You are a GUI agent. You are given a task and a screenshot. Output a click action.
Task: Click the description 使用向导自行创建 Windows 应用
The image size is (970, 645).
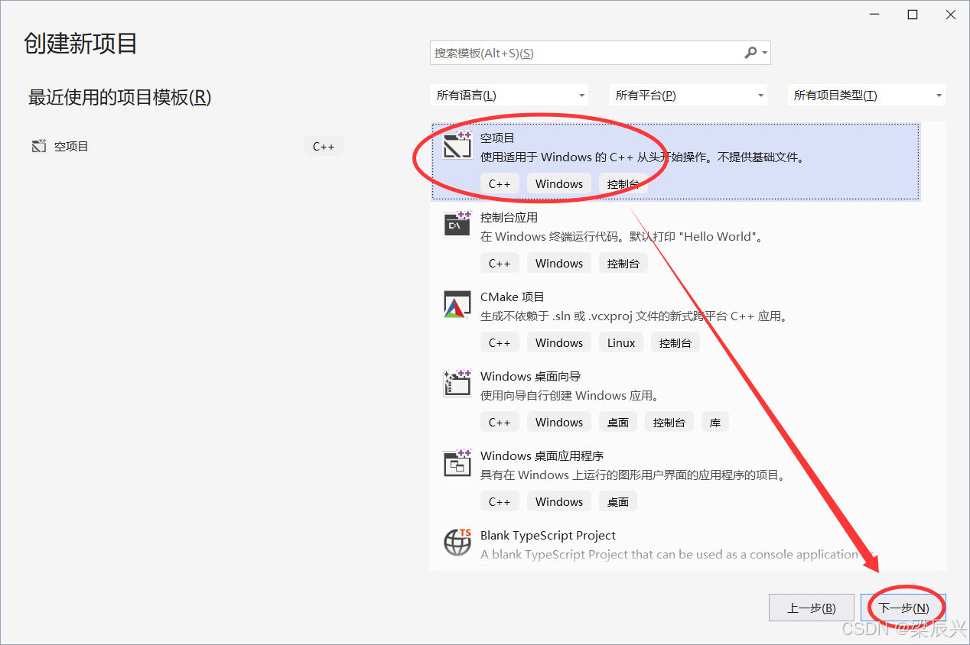pyautogui.click(x=570, y=396)
